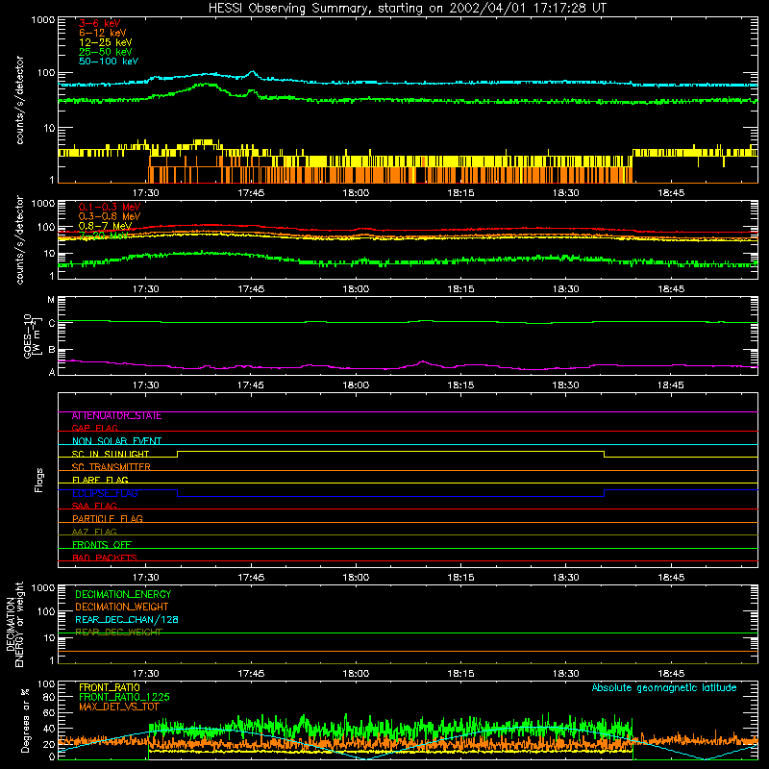
Task: Select the FRONT_RATIO legend label
Action: (x=110, y=687)
